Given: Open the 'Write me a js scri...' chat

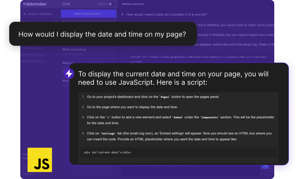Looking at the screenshot, I should 33,55.
